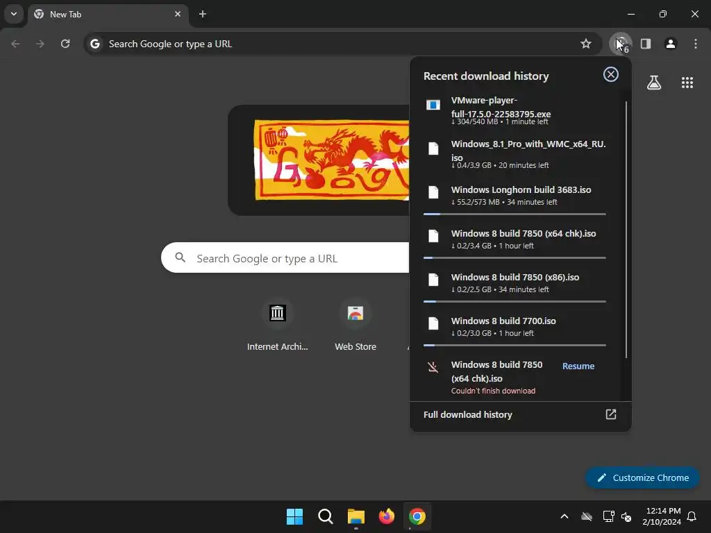Click the VMware installer file icon
The image size is (711, 533).
coord(433,105)
